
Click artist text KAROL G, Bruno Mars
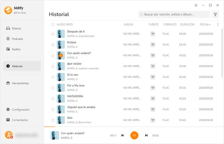click(x=79, y=122)
